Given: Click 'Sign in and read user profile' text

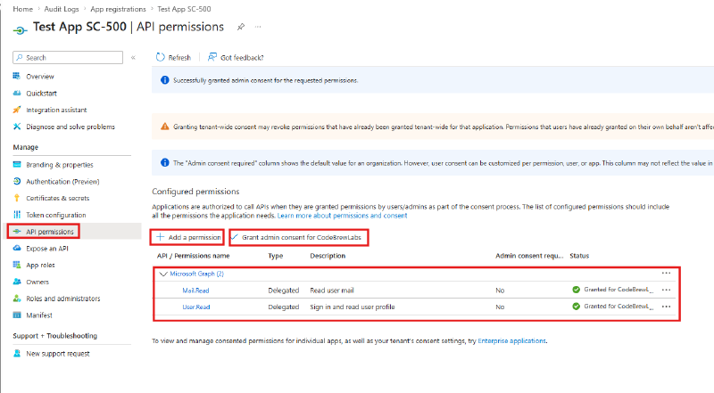Looking at the screenshot, I should pyautogui.click(x=352, y=307).
